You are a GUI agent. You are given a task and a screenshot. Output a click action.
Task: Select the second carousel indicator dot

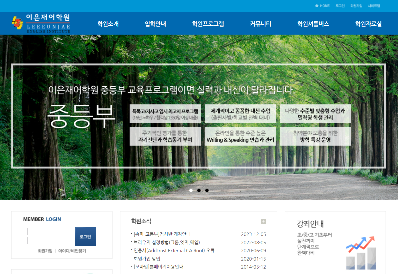coord(199,190)
